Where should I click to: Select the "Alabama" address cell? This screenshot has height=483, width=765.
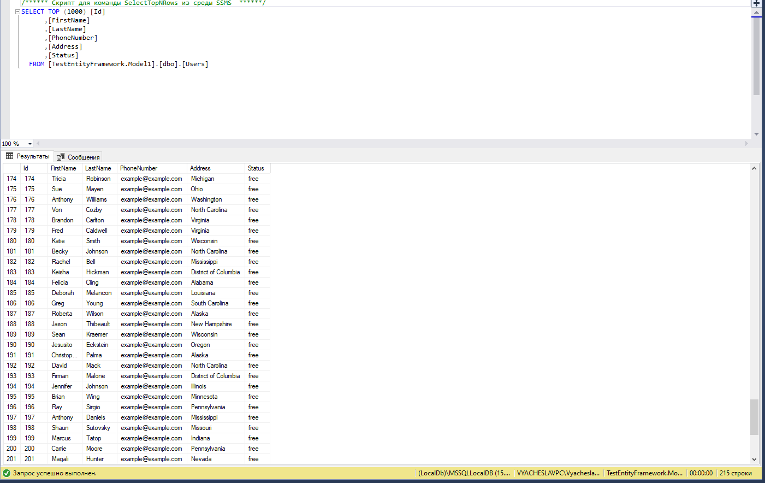coord(216,282)
